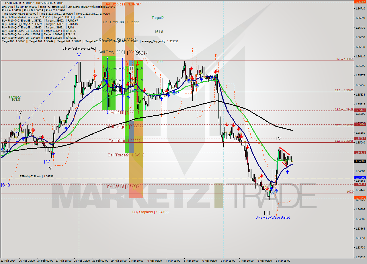Click the 'Sell Stoploss | 1.36787' label
This screenshot has height=264, width=367.
(122, 4)
